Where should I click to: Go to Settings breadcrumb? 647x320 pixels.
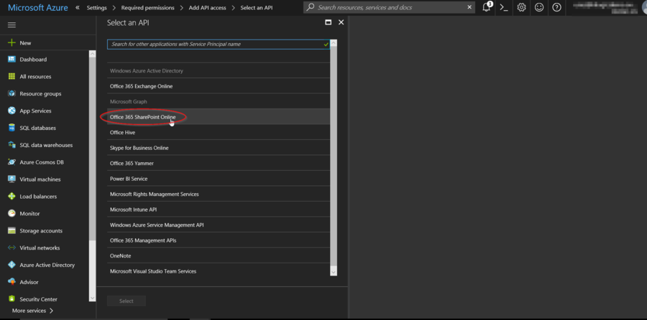[x=96, y=7]
